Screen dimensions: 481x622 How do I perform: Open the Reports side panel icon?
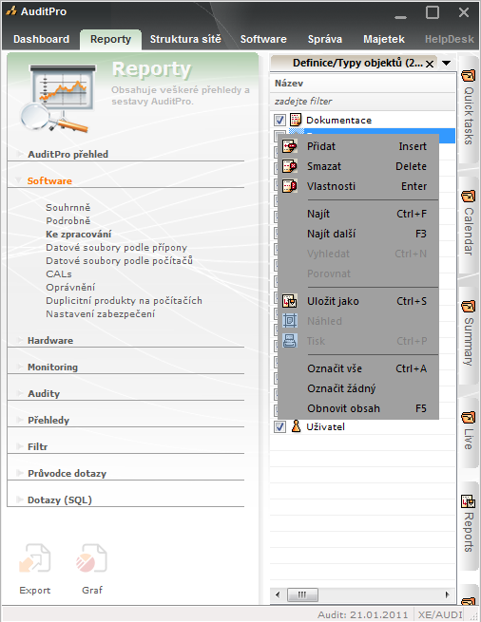tap(469, 501)
